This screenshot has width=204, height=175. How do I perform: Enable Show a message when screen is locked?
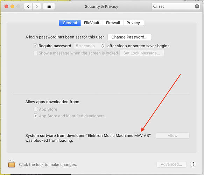pos(35,53)
